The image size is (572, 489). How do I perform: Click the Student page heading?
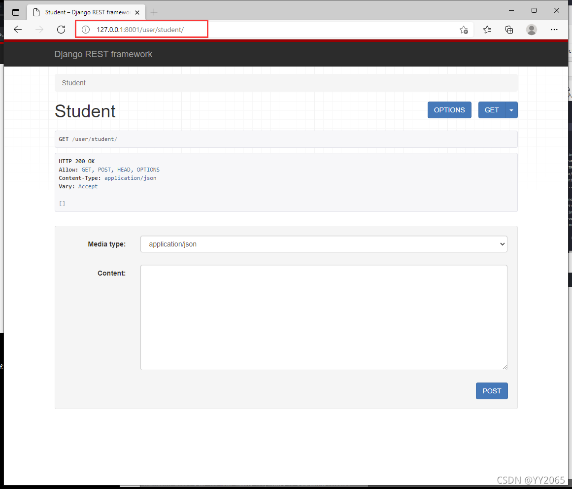pos(85,111)
